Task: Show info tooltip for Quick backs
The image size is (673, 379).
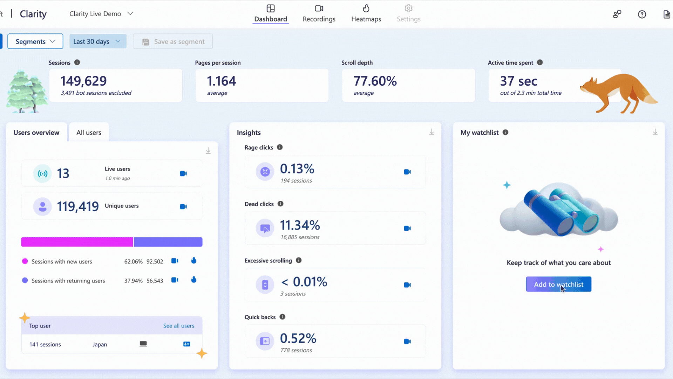Action: (282, 317)
